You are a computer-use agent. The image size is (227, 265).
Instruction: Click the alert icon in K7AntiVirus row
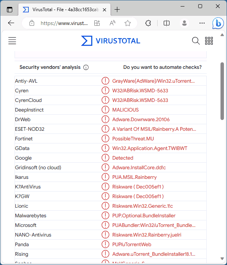[105, 187]
